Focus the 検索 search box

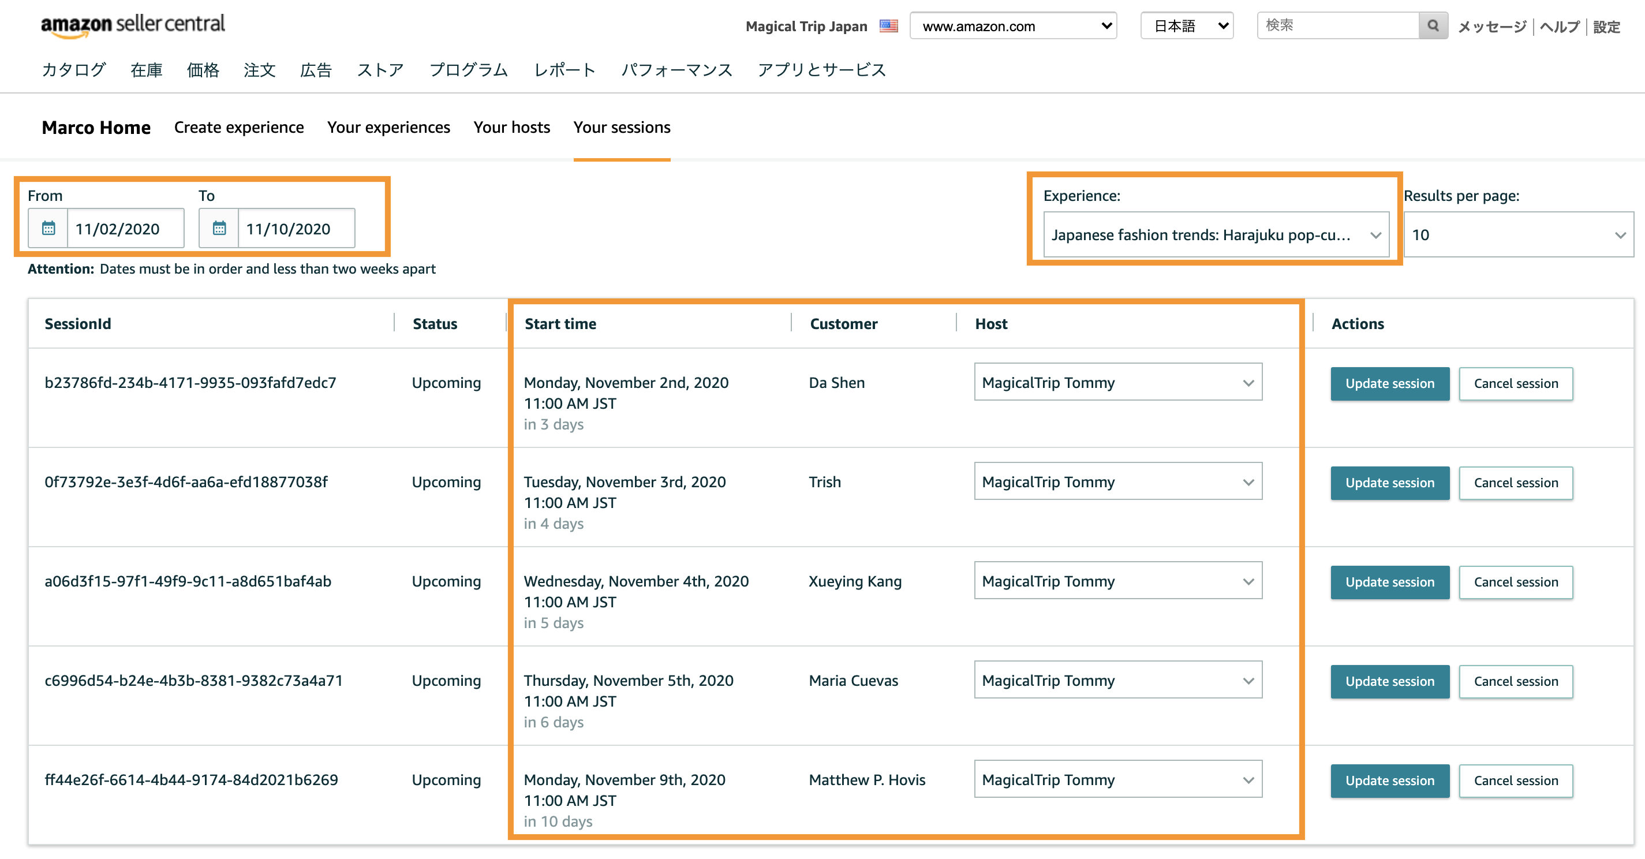point(1337,25)
